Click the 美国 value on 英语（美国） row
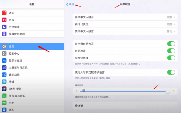 [169, 24]
